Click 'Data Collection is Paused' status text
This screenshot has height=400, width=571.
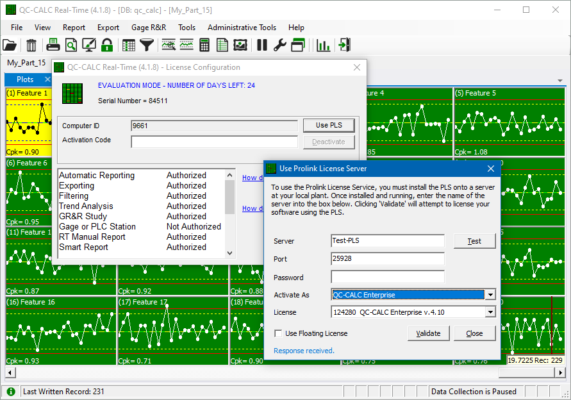click(x=474, y=391)
